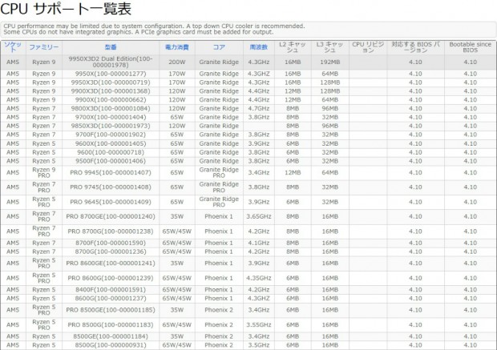Select the PRO 8500GE(100-000001185) model cell
Viewport: 497px width, 350px height.
click(x=111, y=310)
